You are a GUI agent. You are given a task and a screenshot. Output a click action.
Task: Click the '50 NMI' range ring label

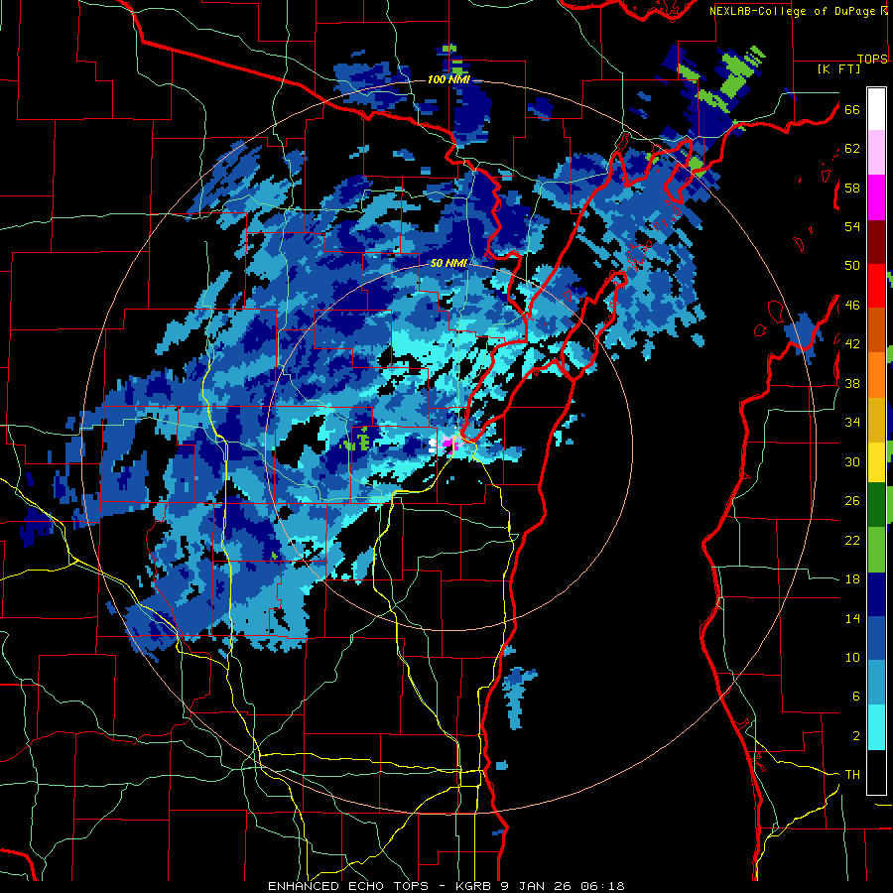pos(448,263)
